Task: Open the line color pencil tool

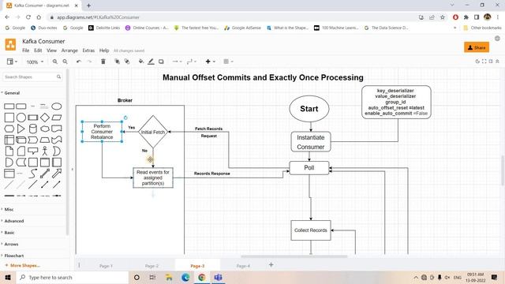Action: click(151, 62)
